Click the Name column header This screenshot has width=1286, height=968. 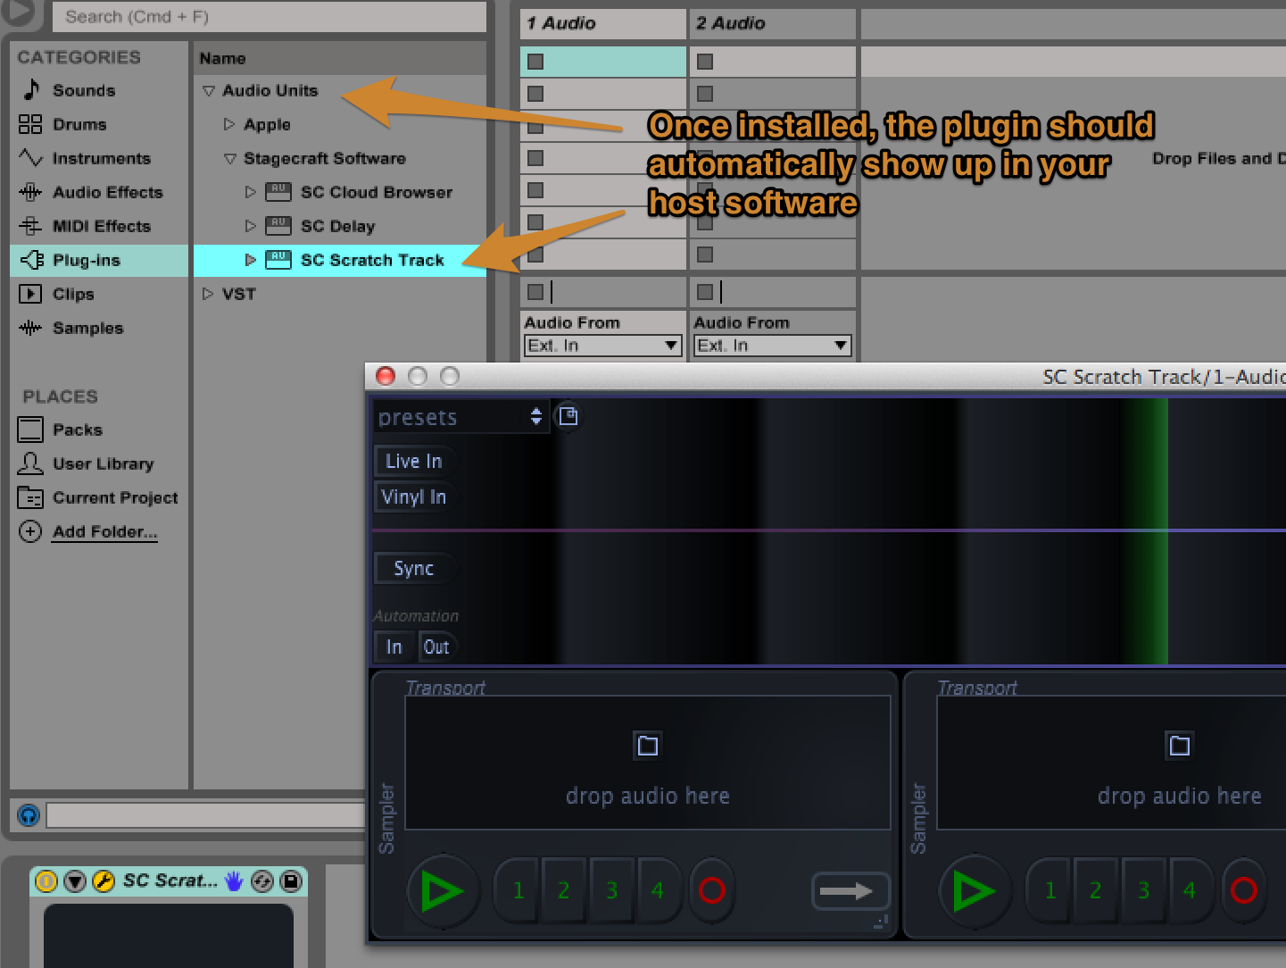(339, 58)
